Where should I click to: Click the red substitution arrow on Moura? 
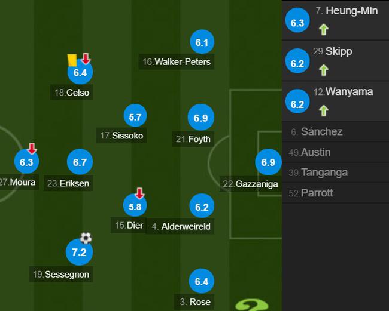[32, 148]
